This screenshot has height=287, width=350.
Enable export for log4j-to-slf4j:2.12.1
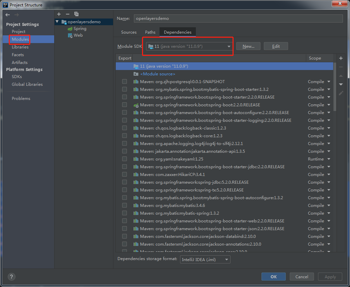coord(125,143)
